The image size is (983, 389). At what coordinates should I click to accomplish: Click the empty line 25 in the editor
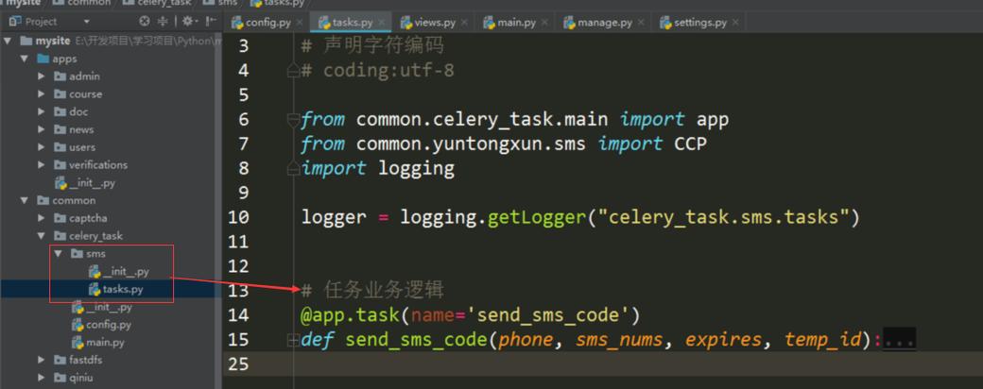pyautogui.click(x=602, y=364)
